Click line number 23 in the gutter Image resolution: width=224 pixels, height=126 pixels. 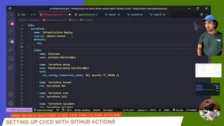pos(22,75)
